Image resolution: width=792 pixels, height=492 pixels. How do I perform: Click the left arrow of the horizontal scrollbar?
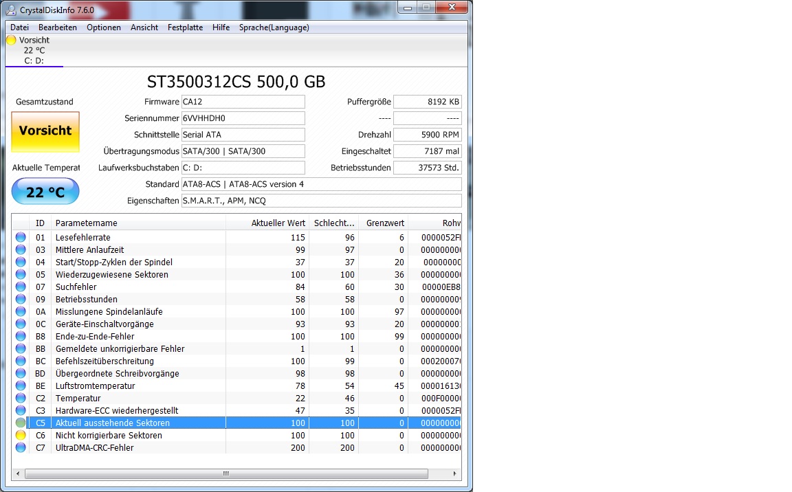coord(18,473)
